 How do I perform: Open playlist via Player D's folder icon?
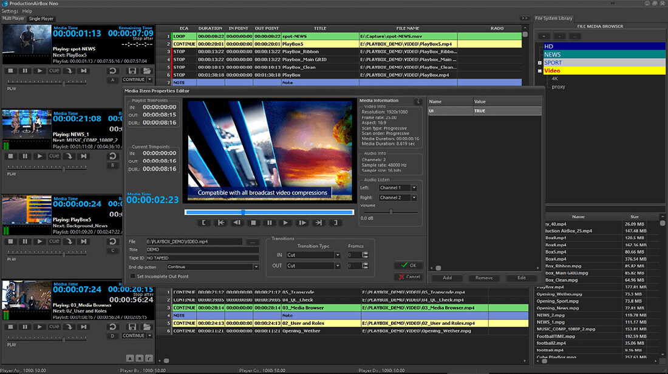[x=147, y=327]
